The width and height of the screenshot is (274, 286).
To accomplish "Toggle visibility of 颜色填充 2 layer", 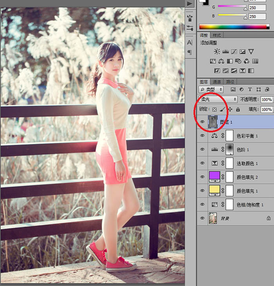I will point(202,177).
